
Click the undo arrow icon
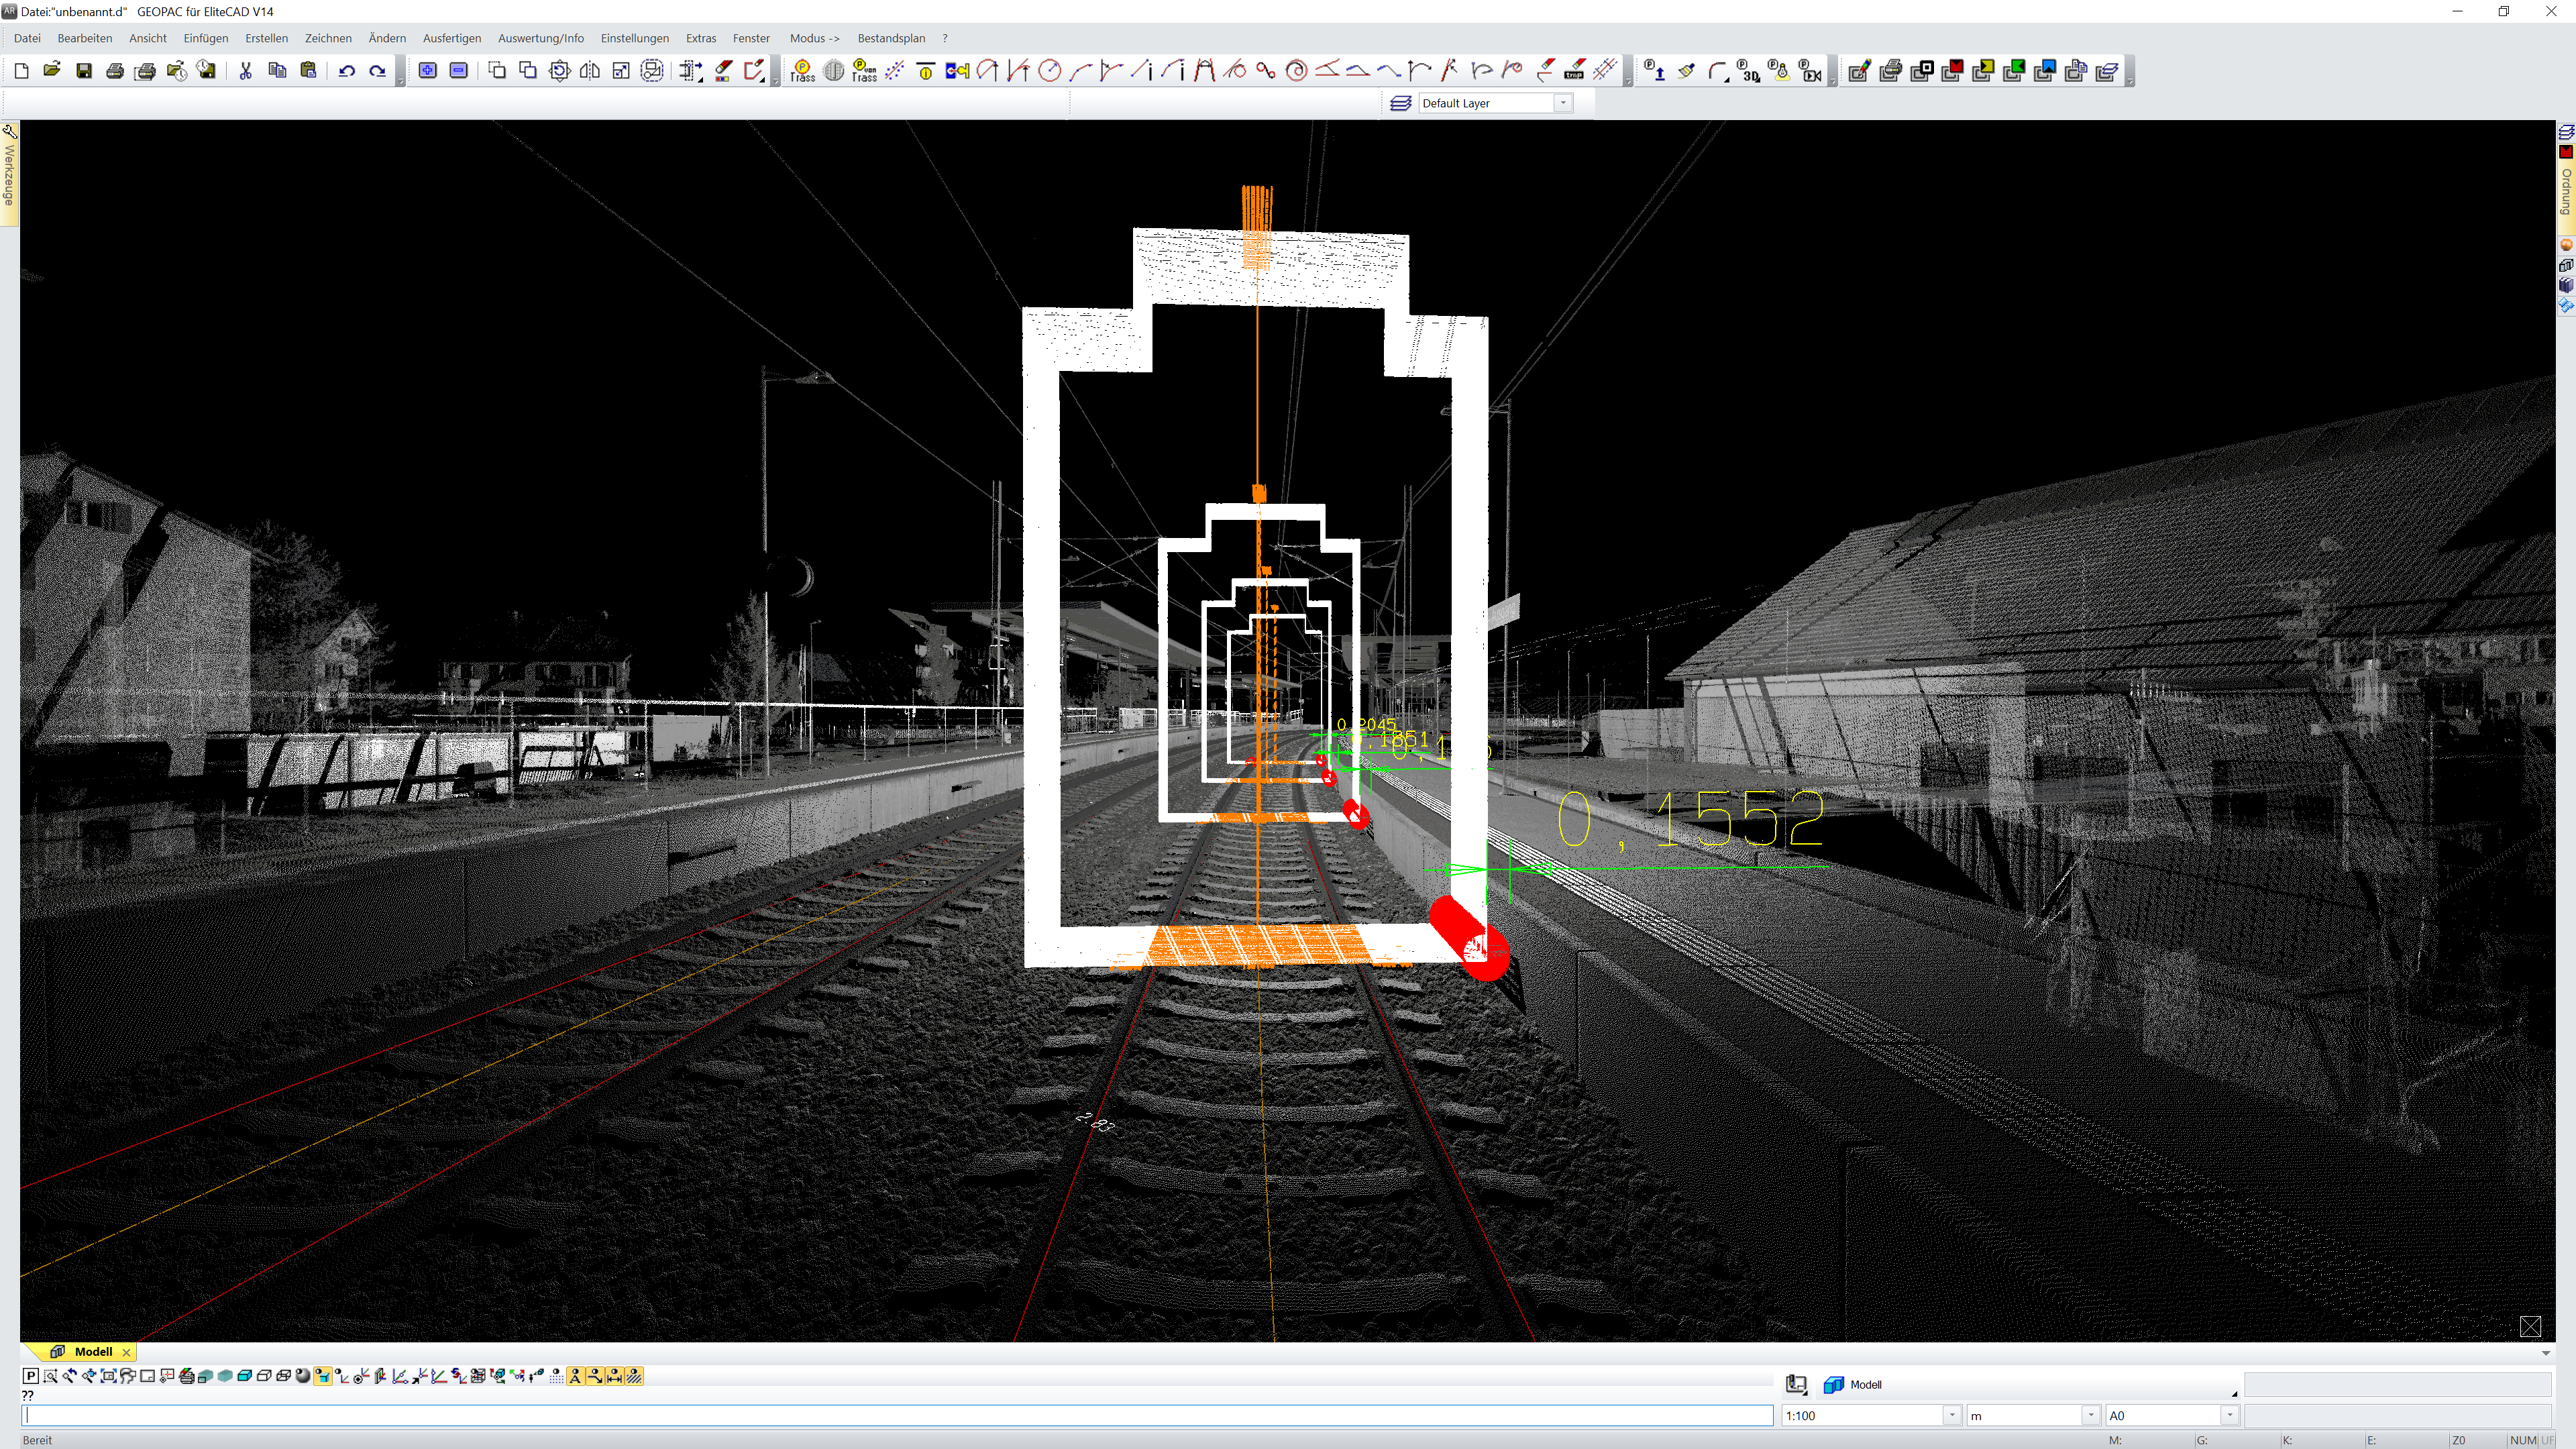(346, 71)
